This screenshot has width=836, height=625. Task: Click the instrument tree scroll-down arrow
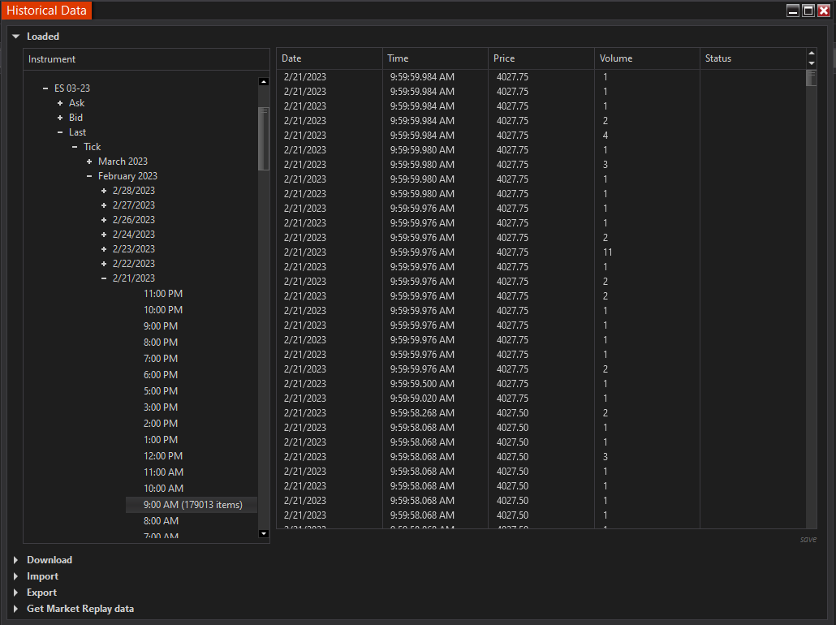264,534
